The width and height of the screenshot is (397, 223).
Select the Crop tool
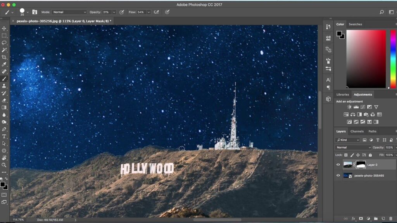coord(5,57)
